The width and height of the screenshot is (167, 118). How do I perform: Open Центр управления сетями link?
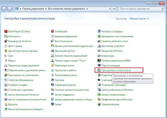(x=74, y=100)
